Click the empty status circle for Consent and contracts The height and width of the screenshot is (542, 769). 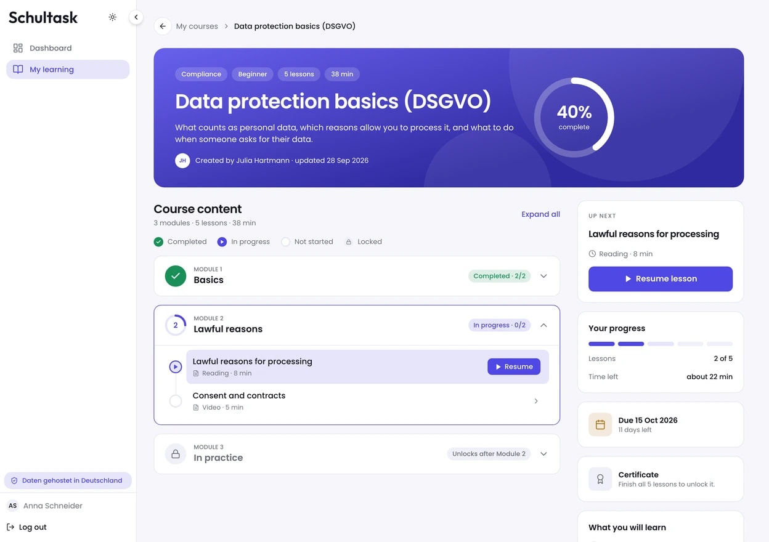tap(176, 401)
